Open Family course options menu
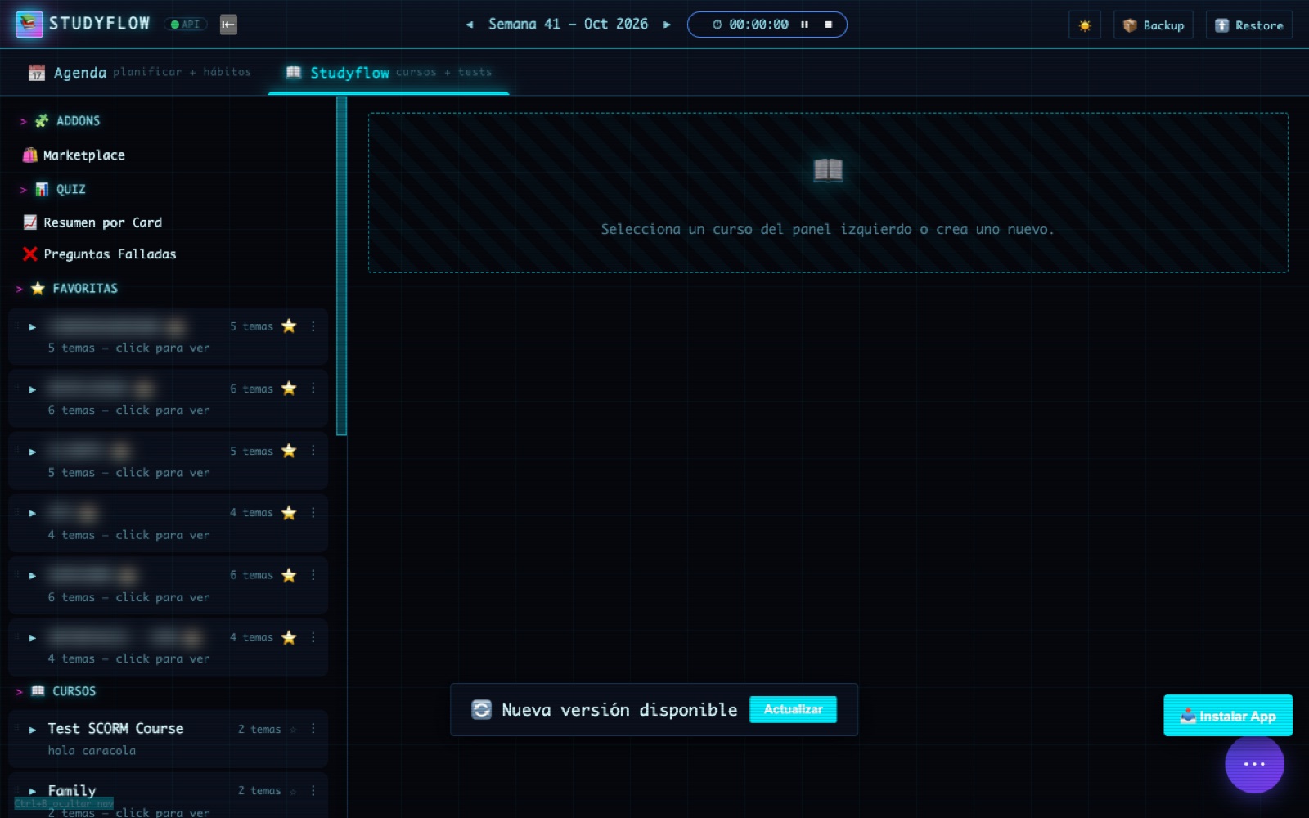Viewport: 1309px width, 818px height. pyautogui.click(x=313, y=790)
